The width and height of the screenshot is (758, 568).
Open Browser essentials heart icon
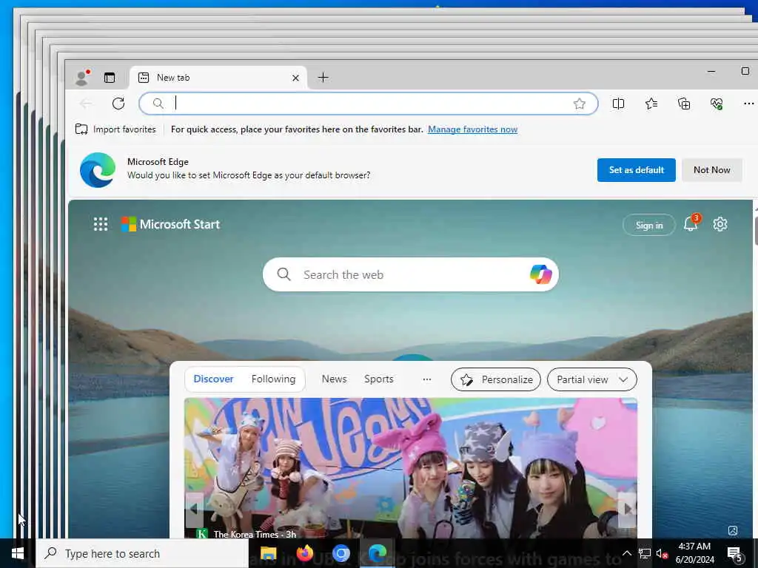click(717, 104)
